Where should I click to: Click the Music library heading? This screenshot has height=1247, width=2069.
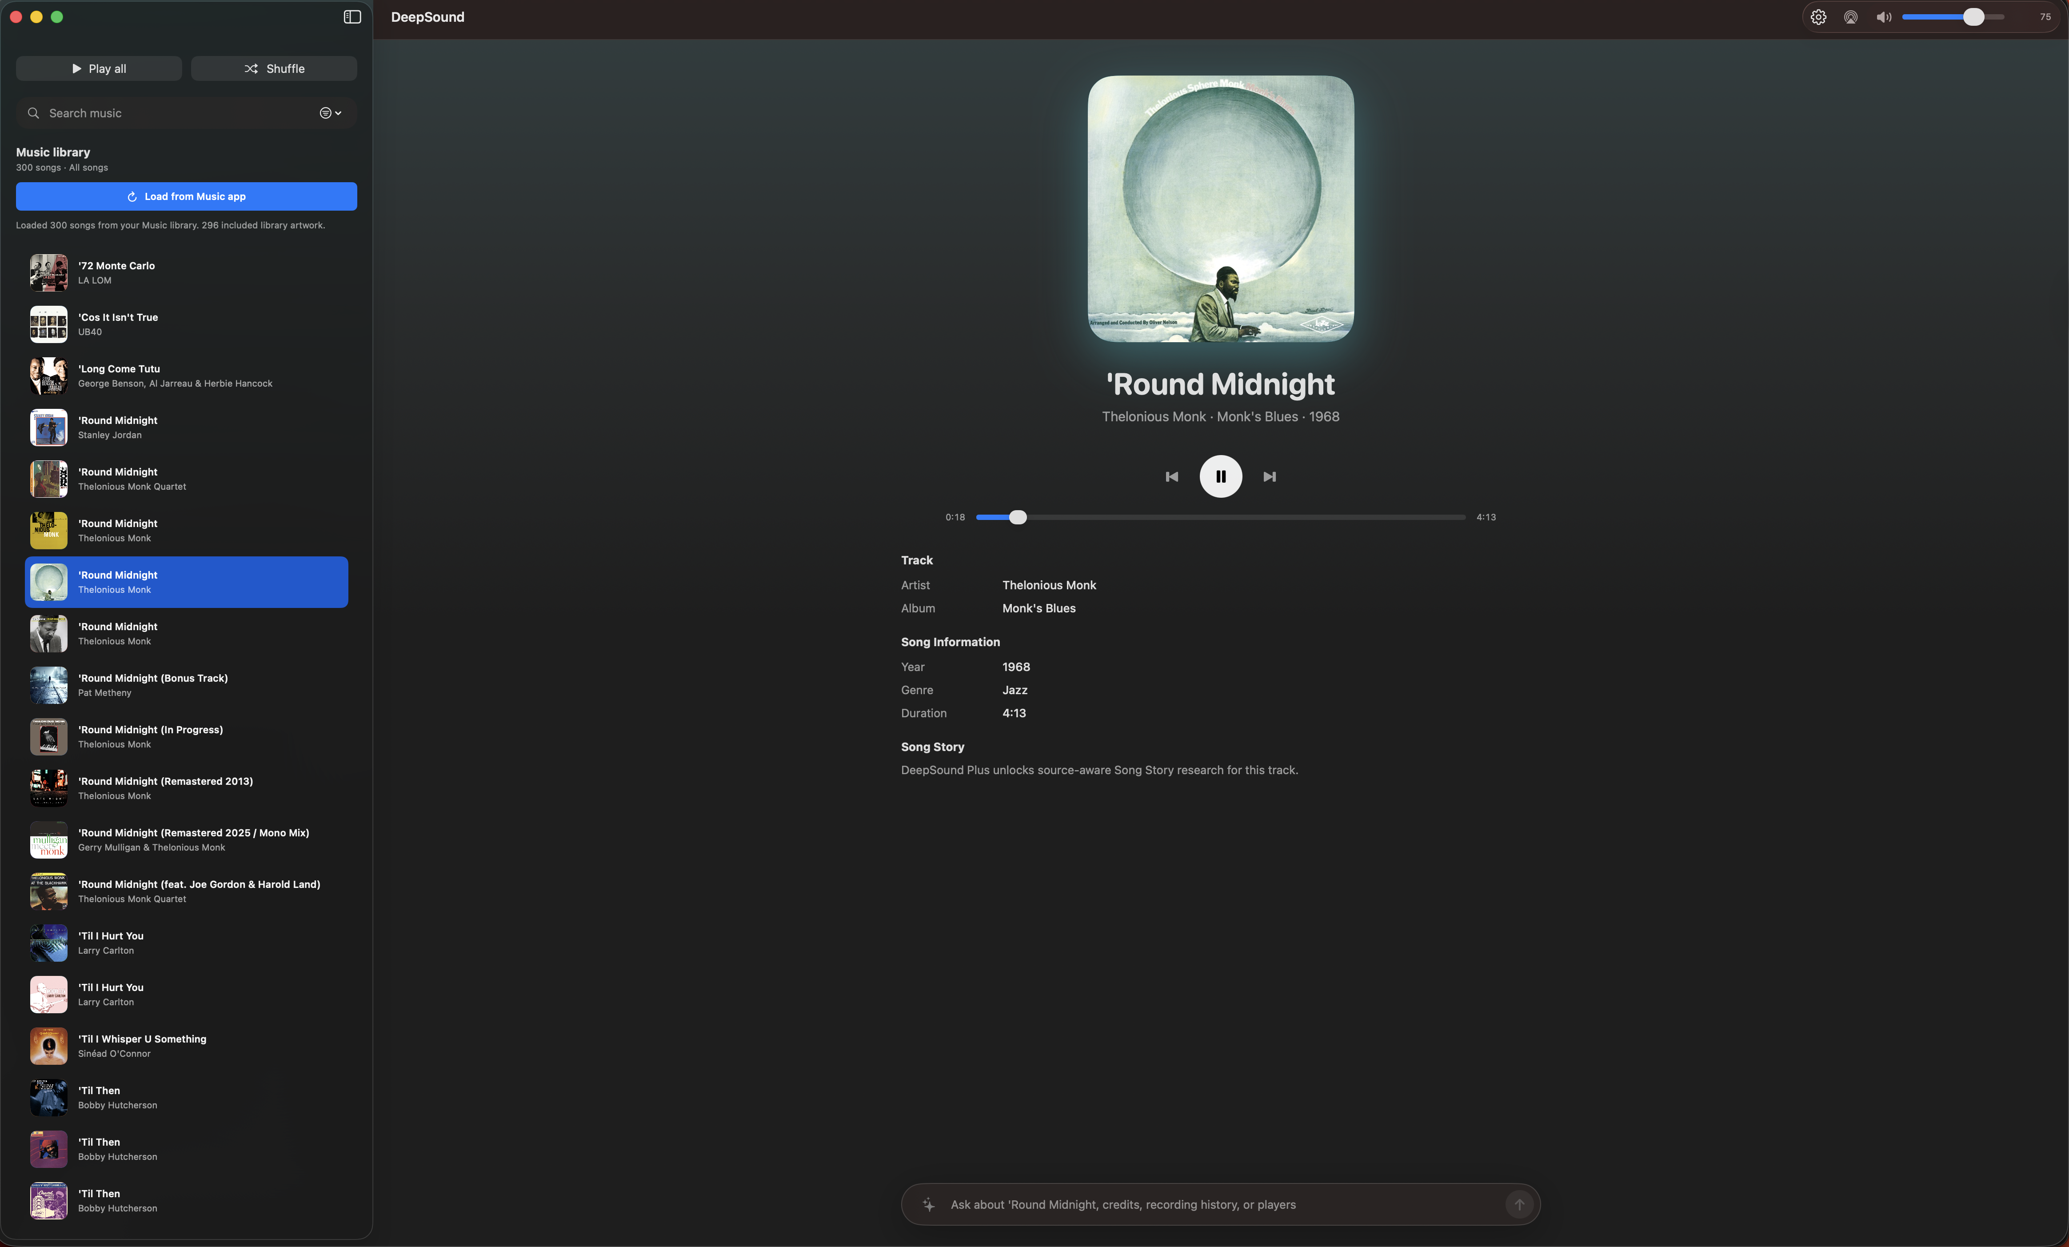click(x=53, y=152)
